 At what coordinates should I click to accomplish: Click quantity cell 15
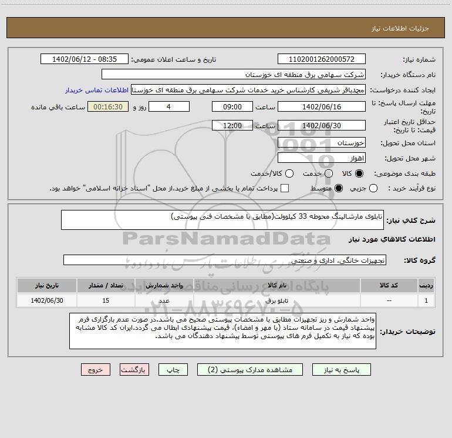pyautogui.click(x=106, y=300)
